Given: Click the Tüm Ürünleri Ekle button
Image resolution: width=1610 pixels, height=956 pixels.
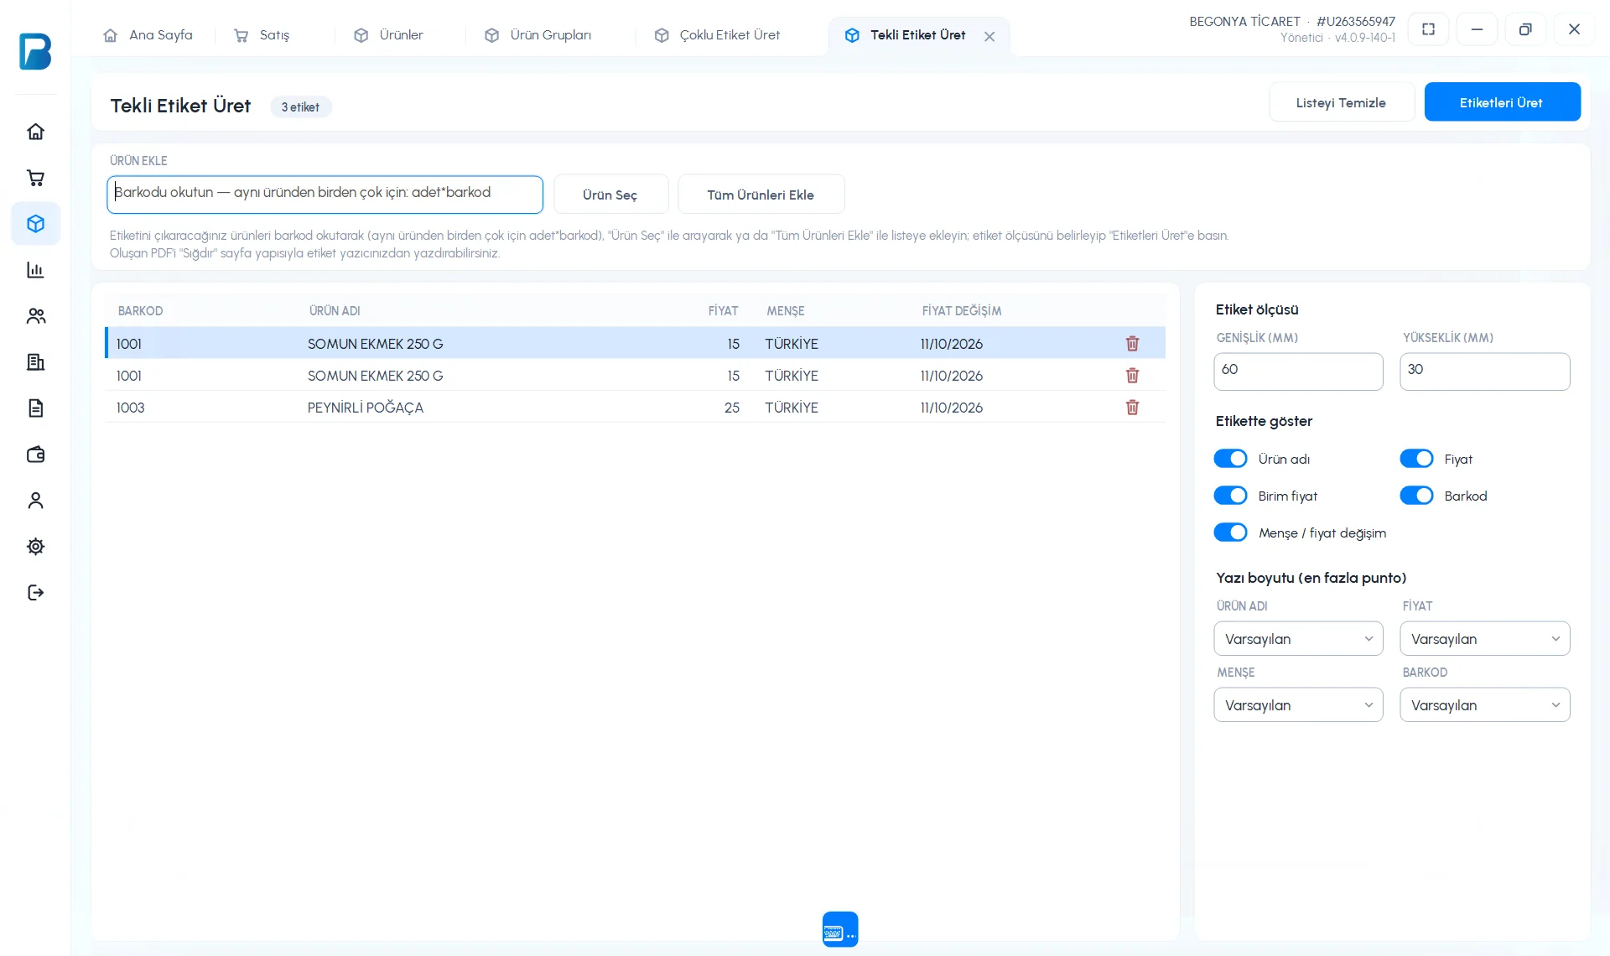Looking at the screenshot, I should pyautogui.click(x=761, y=195).
